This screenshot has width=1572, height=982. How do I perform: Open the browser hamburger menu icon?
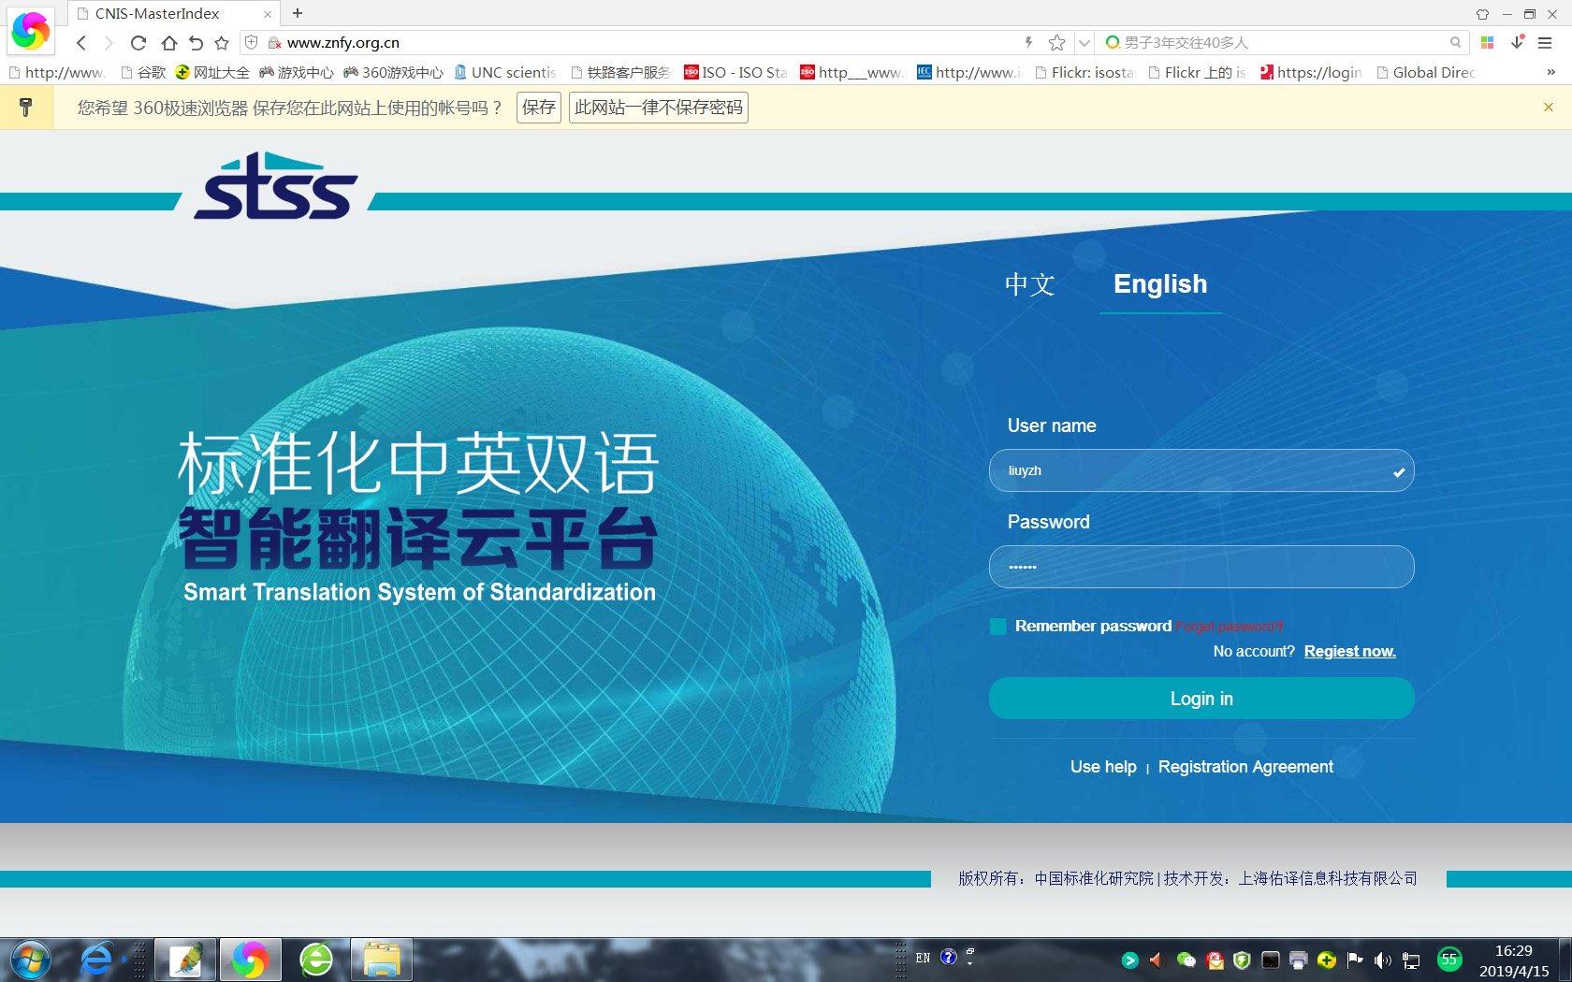coord(1545,43)
